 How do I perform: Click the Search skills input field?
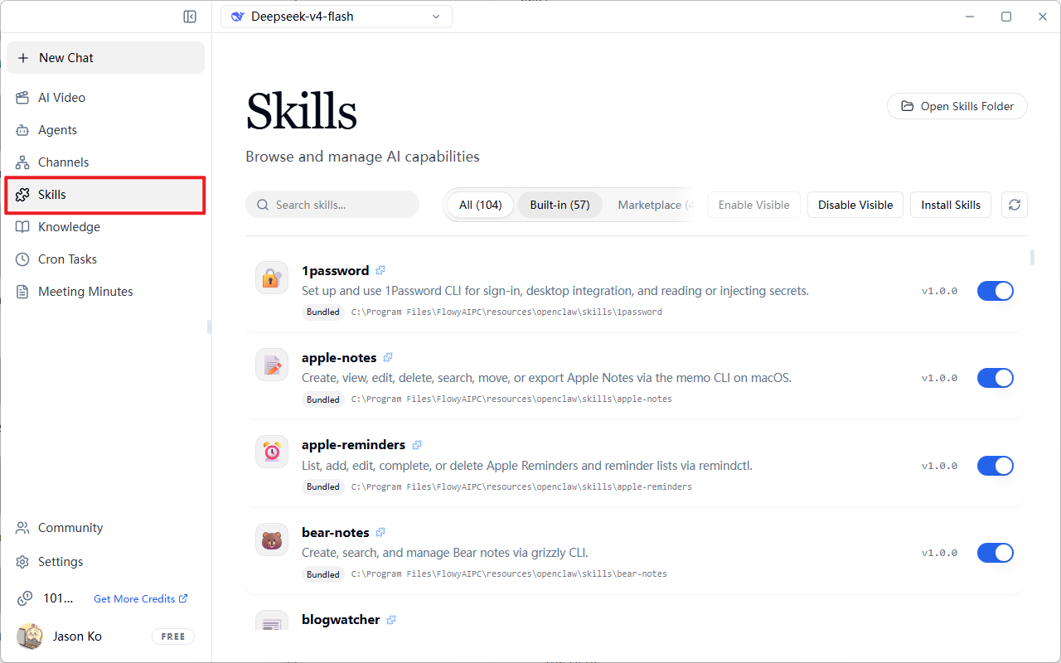[332, 205]
